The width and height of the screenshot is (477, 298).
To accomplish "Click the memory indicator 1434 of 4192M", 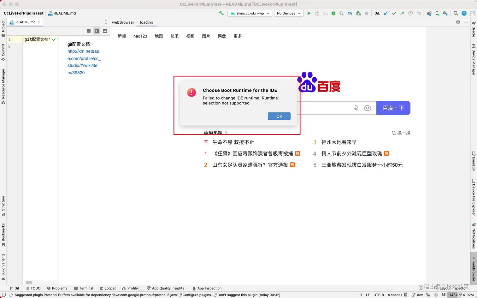I will tap(462, 295).
